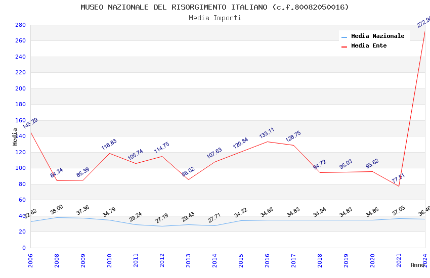Click the 118.83 data label

coord(109,145)
